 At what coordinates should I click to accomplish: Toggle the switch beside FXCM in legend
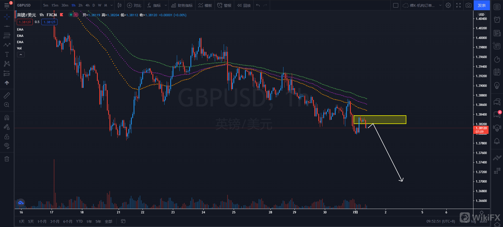[x=73, y=15]
